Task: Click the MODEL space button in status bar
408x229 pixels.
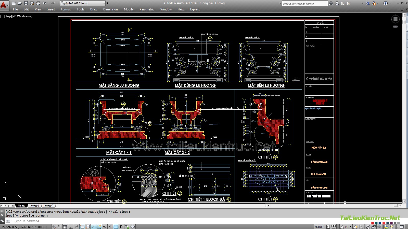Action: click(x=320, y=227)
